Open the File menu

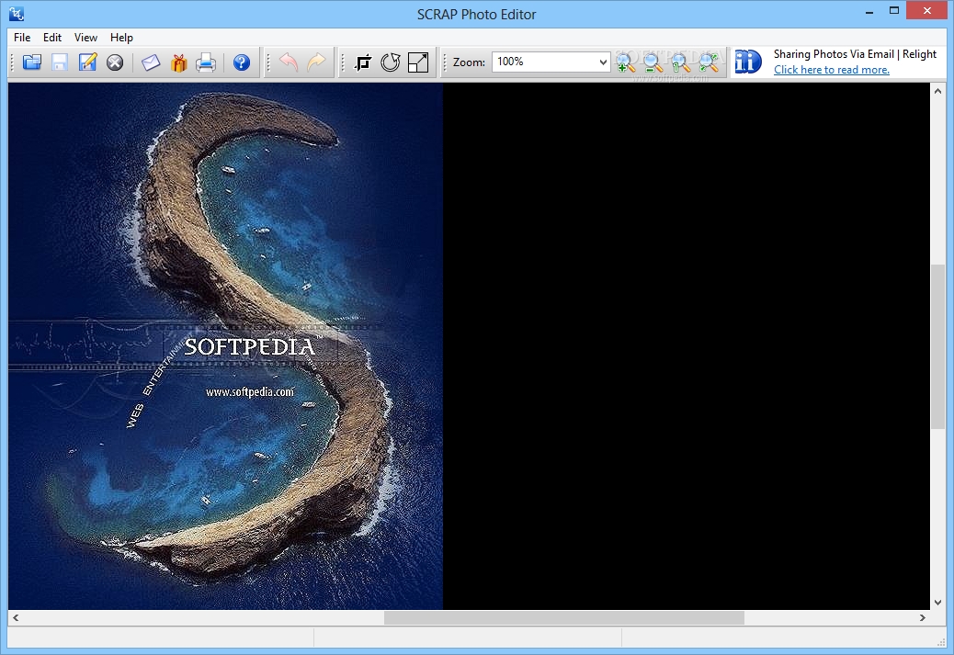22,37
